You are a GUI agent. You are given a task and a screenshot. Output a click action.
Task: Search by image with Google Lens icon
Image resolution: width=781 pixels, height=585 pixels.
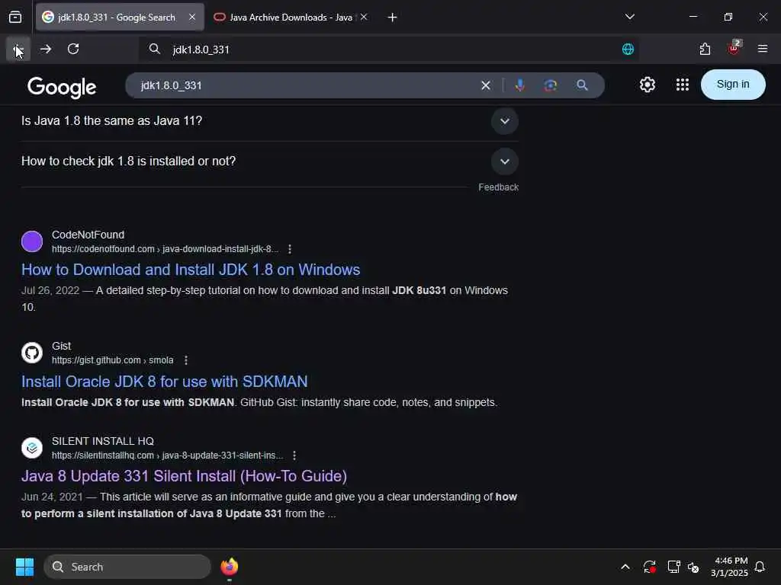(551, 85)
